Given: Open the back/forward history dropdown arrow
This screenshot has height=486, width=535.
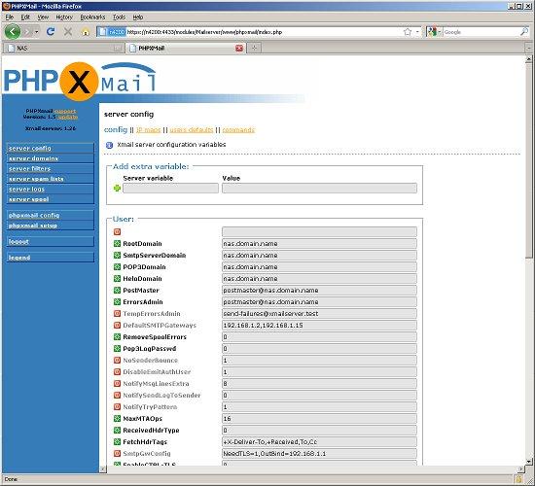Looking at the screenshot, I should 37,32.
